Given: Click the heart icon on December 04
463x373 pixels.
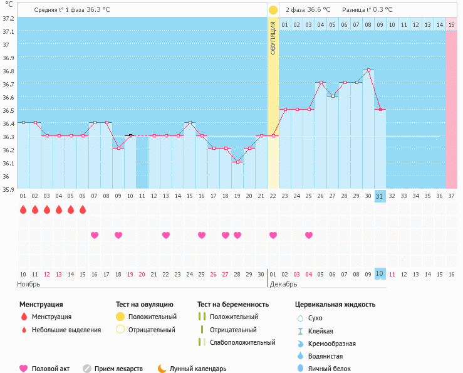Looking at the screenshot, I should pos(309,235).
